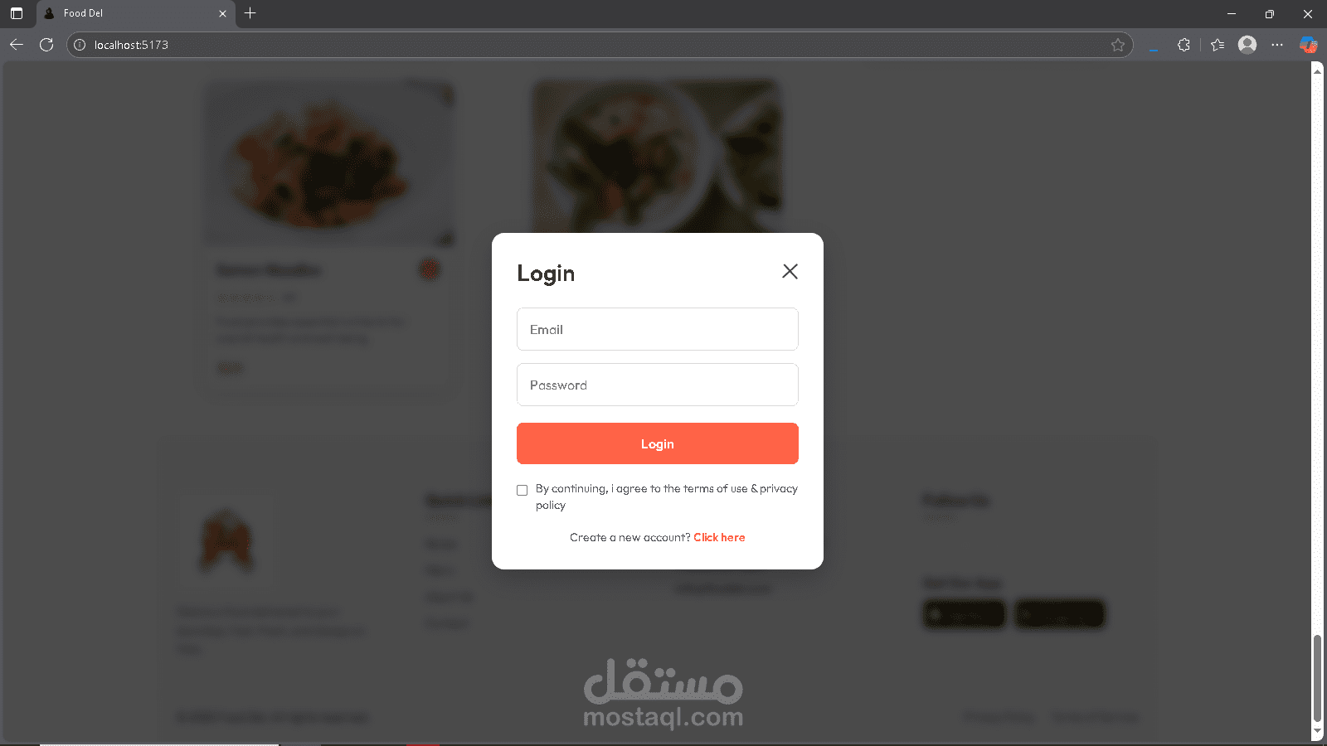Go back using browser back arrow
The height and width of the screenshot is (746, 1327).
(17, 45)
